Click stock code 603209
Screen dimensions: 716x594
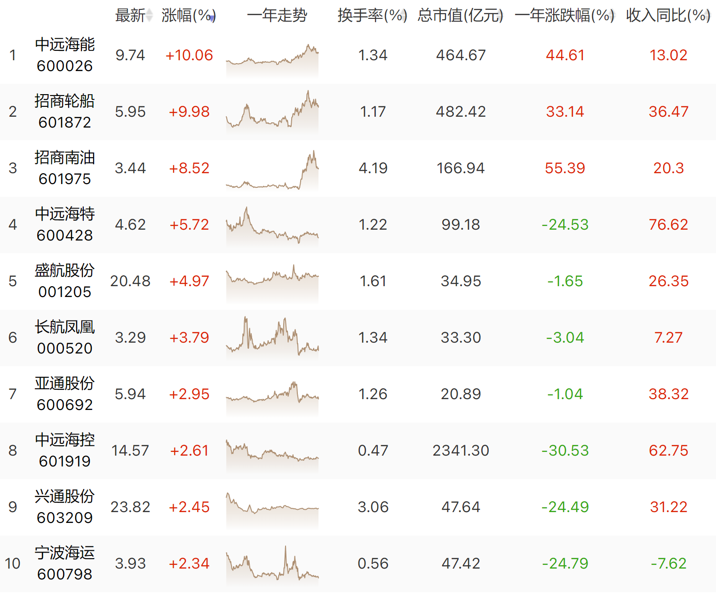[x=65, y=518]
